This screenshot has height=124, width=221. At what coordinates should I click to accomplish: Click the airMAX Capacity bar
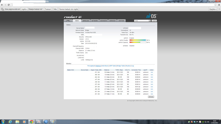coord(138,42)
